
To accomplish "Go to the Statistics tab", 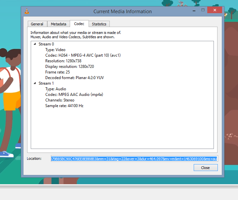I will coord(99,24).
